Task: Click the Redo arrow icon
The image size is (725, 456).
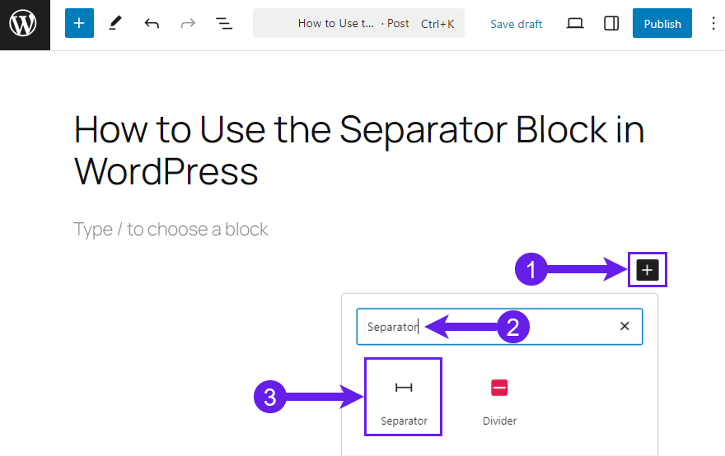Action: pyautogui.click(x=188, y=23)
